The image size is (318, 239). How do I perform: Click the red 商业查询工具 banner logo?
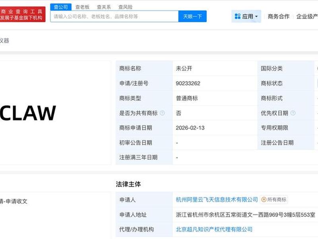[22, 14]
